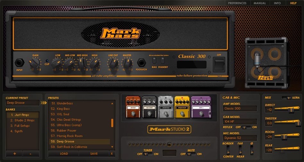
Task: Open the Cab Model selector
Action: point(240,122)
